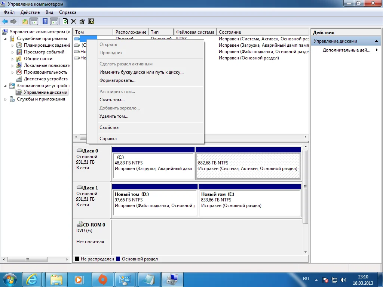Viewport: 383px width, 287px height.
Task: Click the Back arrow in toolbar
Action: coord(5,22)
